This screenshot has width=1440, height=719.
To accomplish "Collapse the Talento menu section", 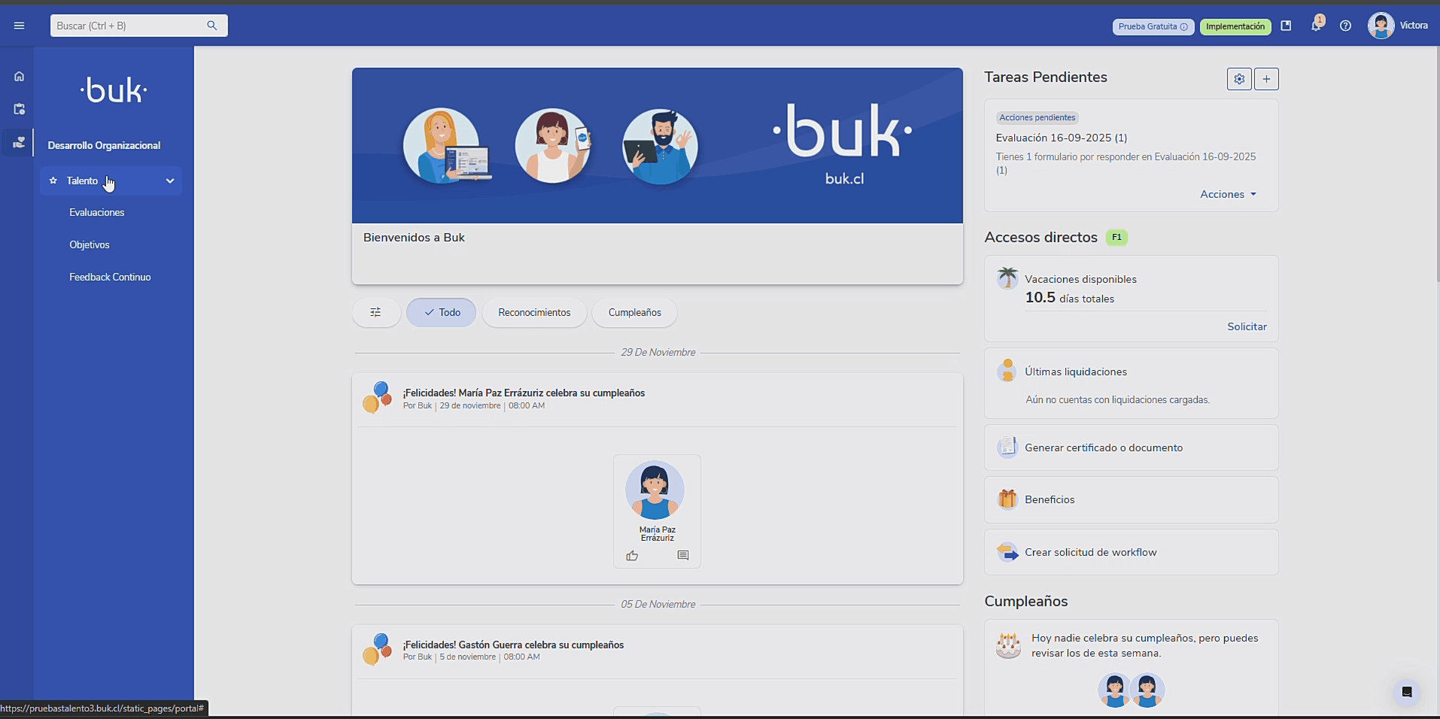I will (x=170, y=181).
